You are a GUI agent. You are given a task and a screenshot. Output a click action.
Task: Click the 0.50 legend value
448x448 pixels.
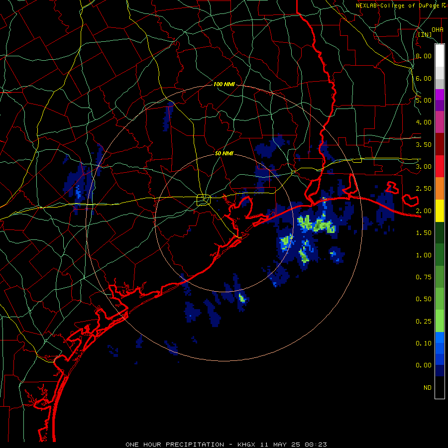coord(424,299)
